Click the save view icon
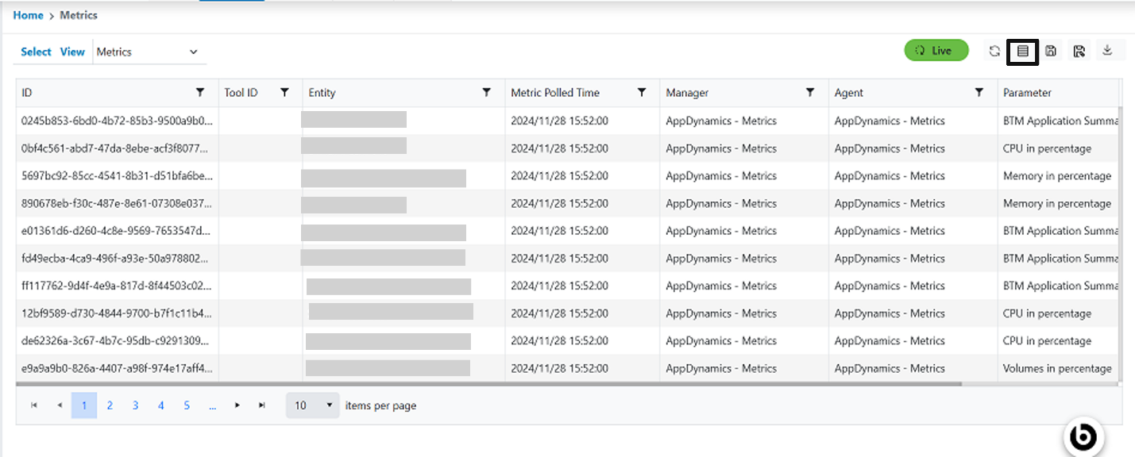This screenshot has height=457, width=1135. [1051, 52]
